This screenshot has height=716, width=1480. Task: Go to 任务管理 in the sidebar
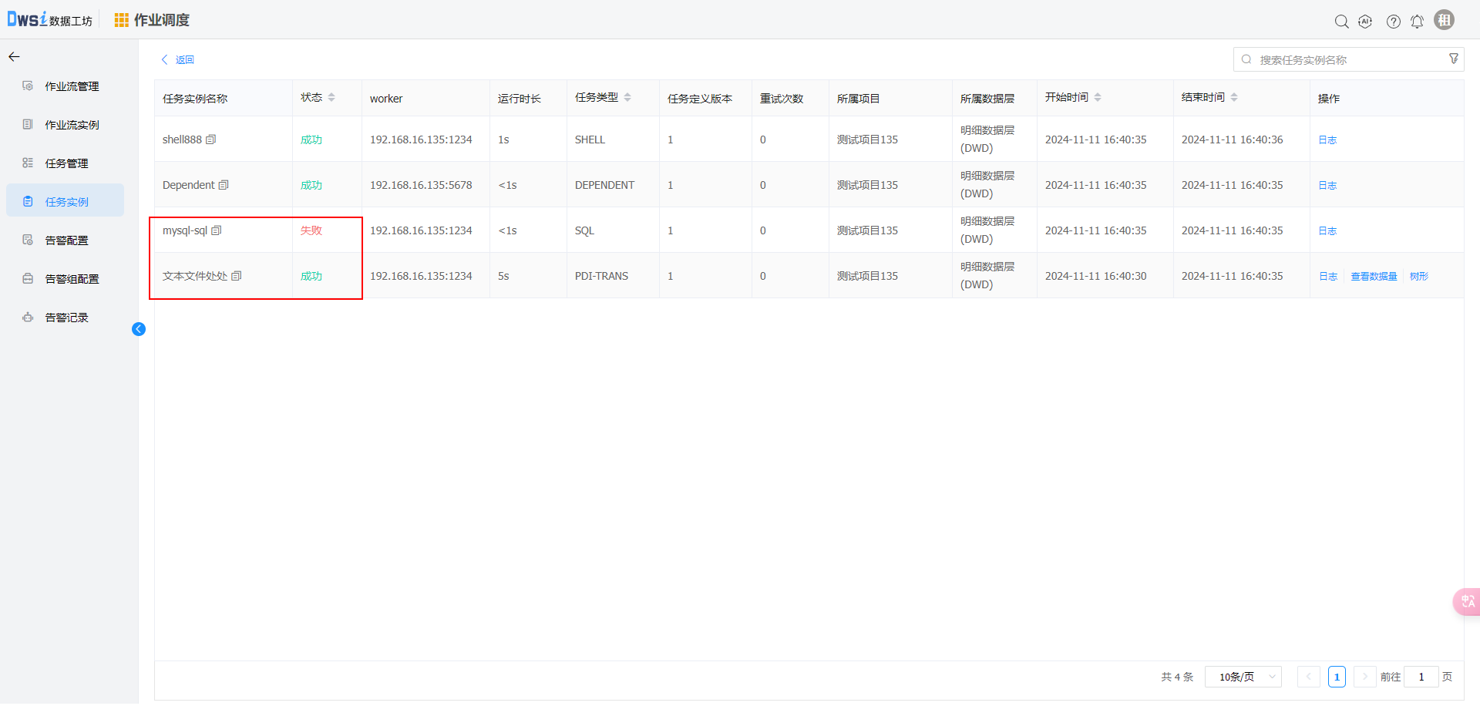(66, 163)
